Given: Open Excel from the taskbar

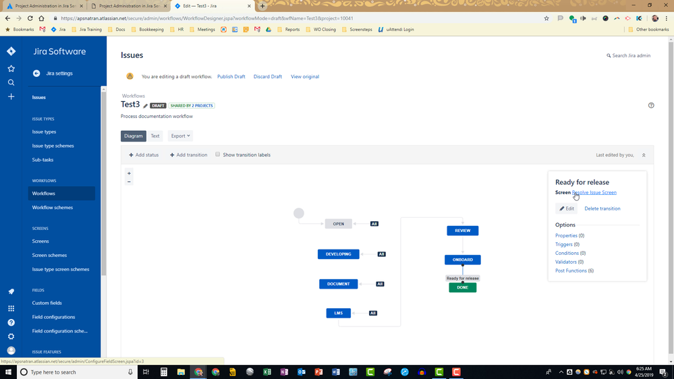Looking at the screenshot, I should tap(267, 372).
